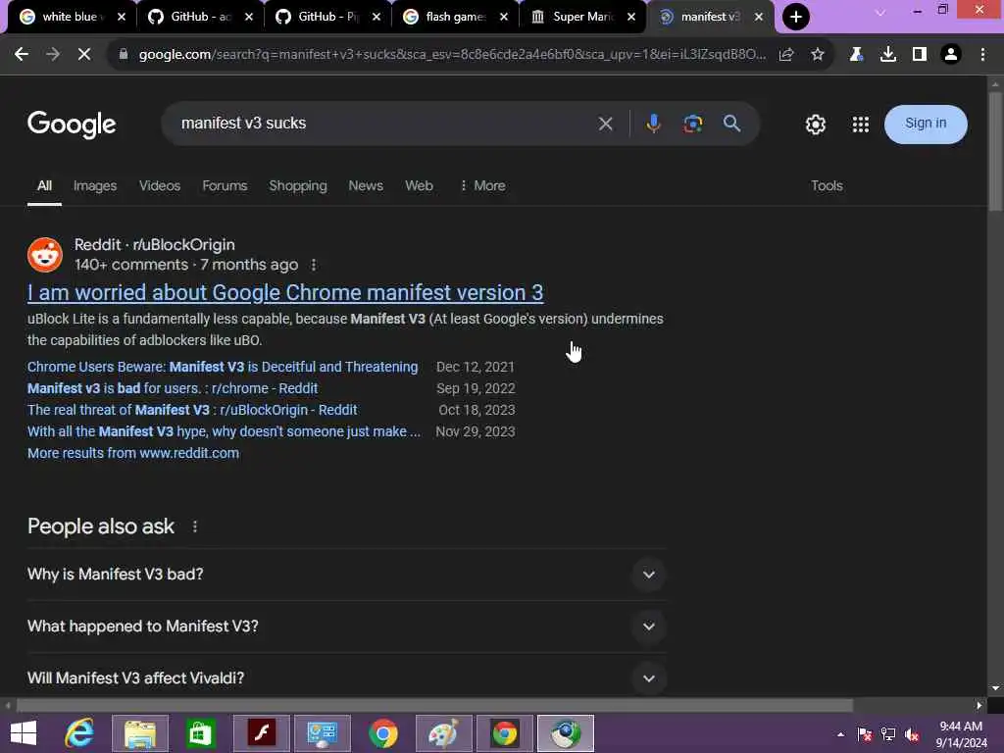
Task: Stop page loading with the X button
Action: point(84,55)
